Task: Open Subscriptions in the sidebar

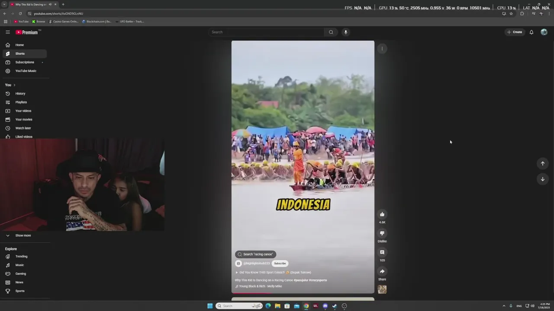Action: (x=24, y=62)
